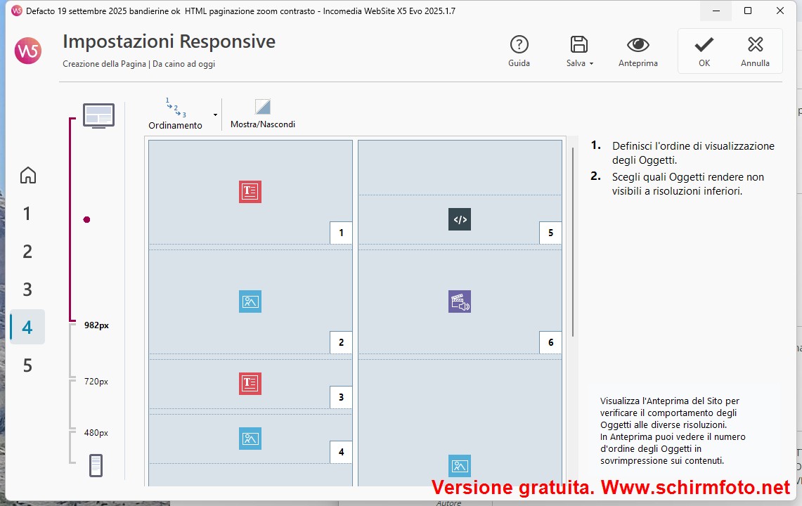Confirm with the OK button
The height and width of the screenshot is (506, 802).
click(704, 51)
